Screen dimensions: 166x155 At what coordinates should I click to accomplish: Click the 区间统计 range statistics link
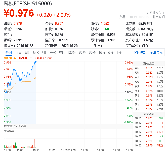click(x=140, y=52)
